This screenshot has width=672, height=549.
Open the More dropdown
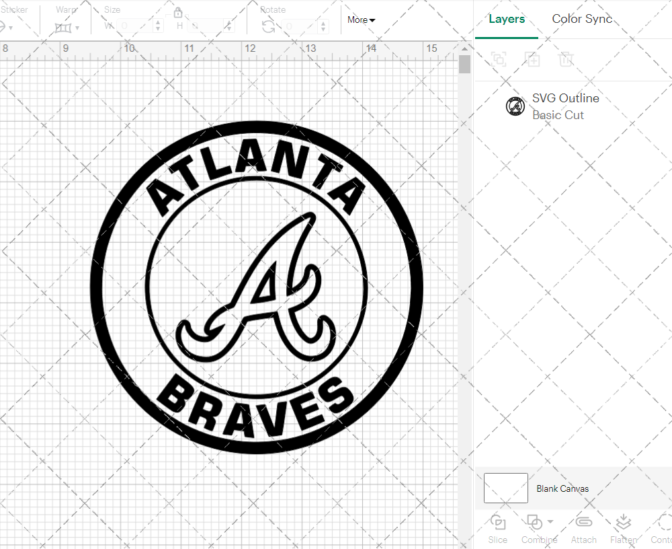(x=361, y=20)
